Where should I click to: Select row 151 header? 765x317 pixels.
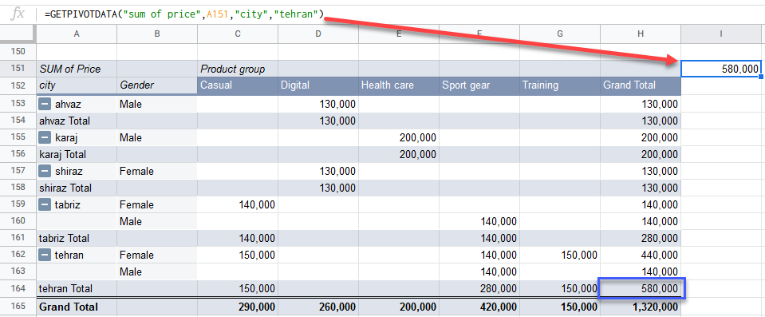point(18,69)
